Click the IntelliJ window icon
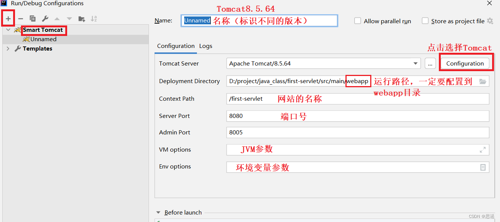 coord(4,3)
